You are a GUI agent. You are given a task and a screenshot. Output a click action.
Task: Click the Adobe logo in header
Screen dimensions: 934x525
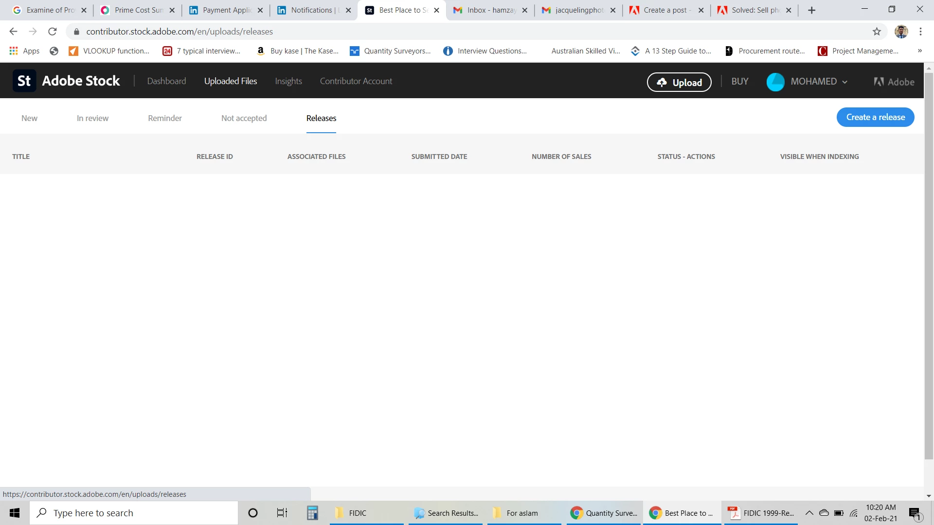(894, 82)
